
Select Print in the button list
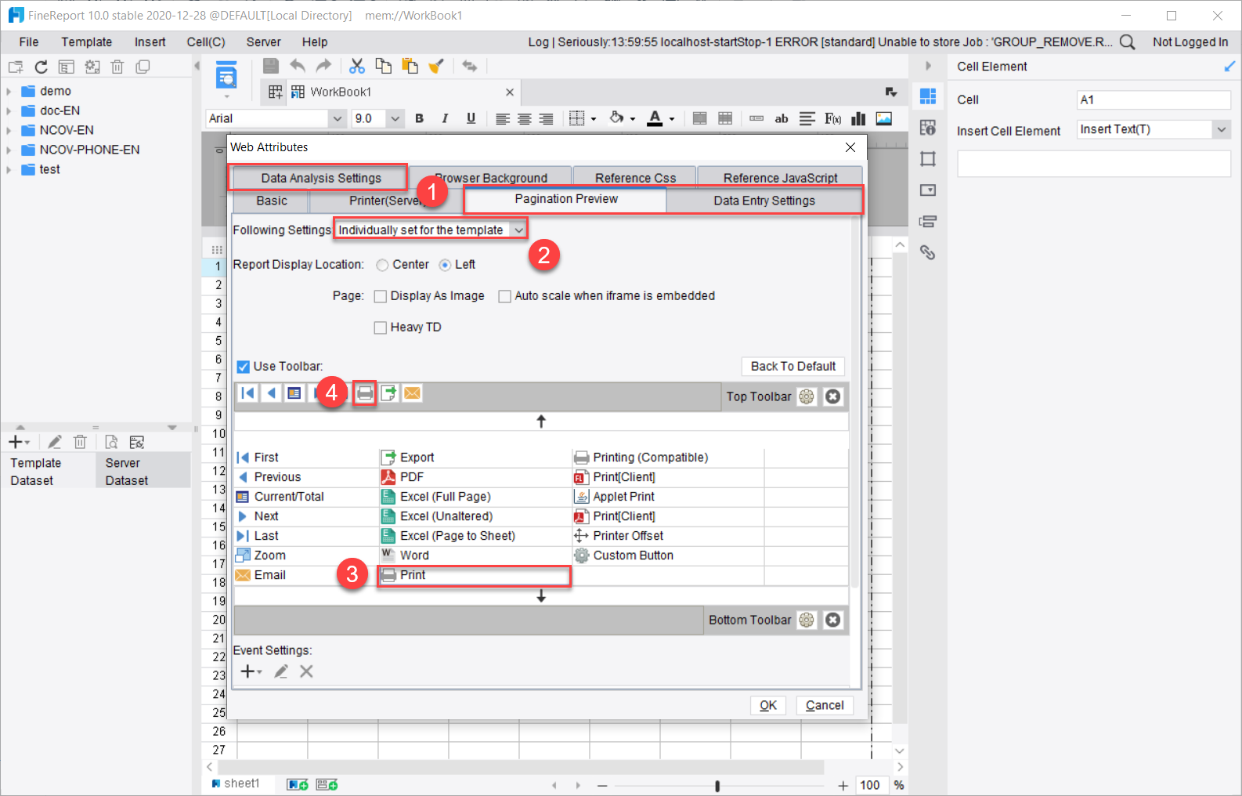coord(475,575)
